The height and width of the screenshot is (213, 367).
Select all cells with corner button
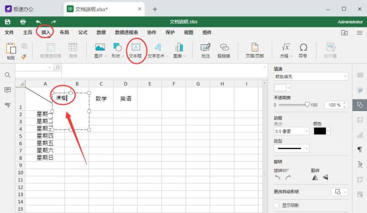(20, 84)
